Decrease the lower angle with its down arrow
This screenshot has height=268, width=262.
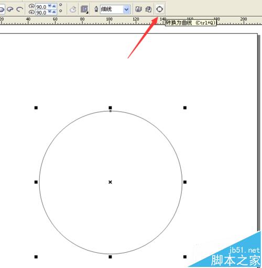click(50, 12)
